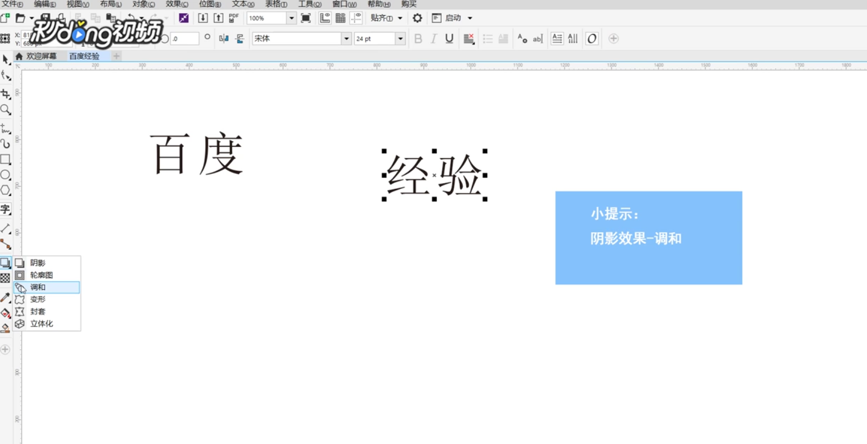Select the Transparency checkerboard tool
Viewport: 867px width, 444px height.
coord(6,278)
